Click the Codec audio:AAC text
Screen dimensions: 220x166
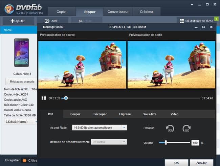pyautogui.click(x=16, y=100)
